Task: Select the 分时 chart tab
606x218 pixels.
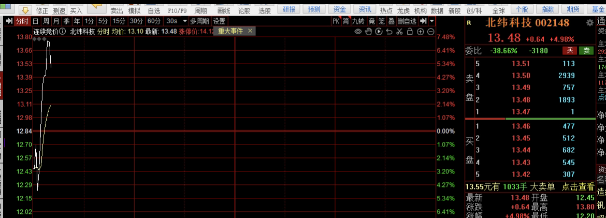Action: point(22,21)
